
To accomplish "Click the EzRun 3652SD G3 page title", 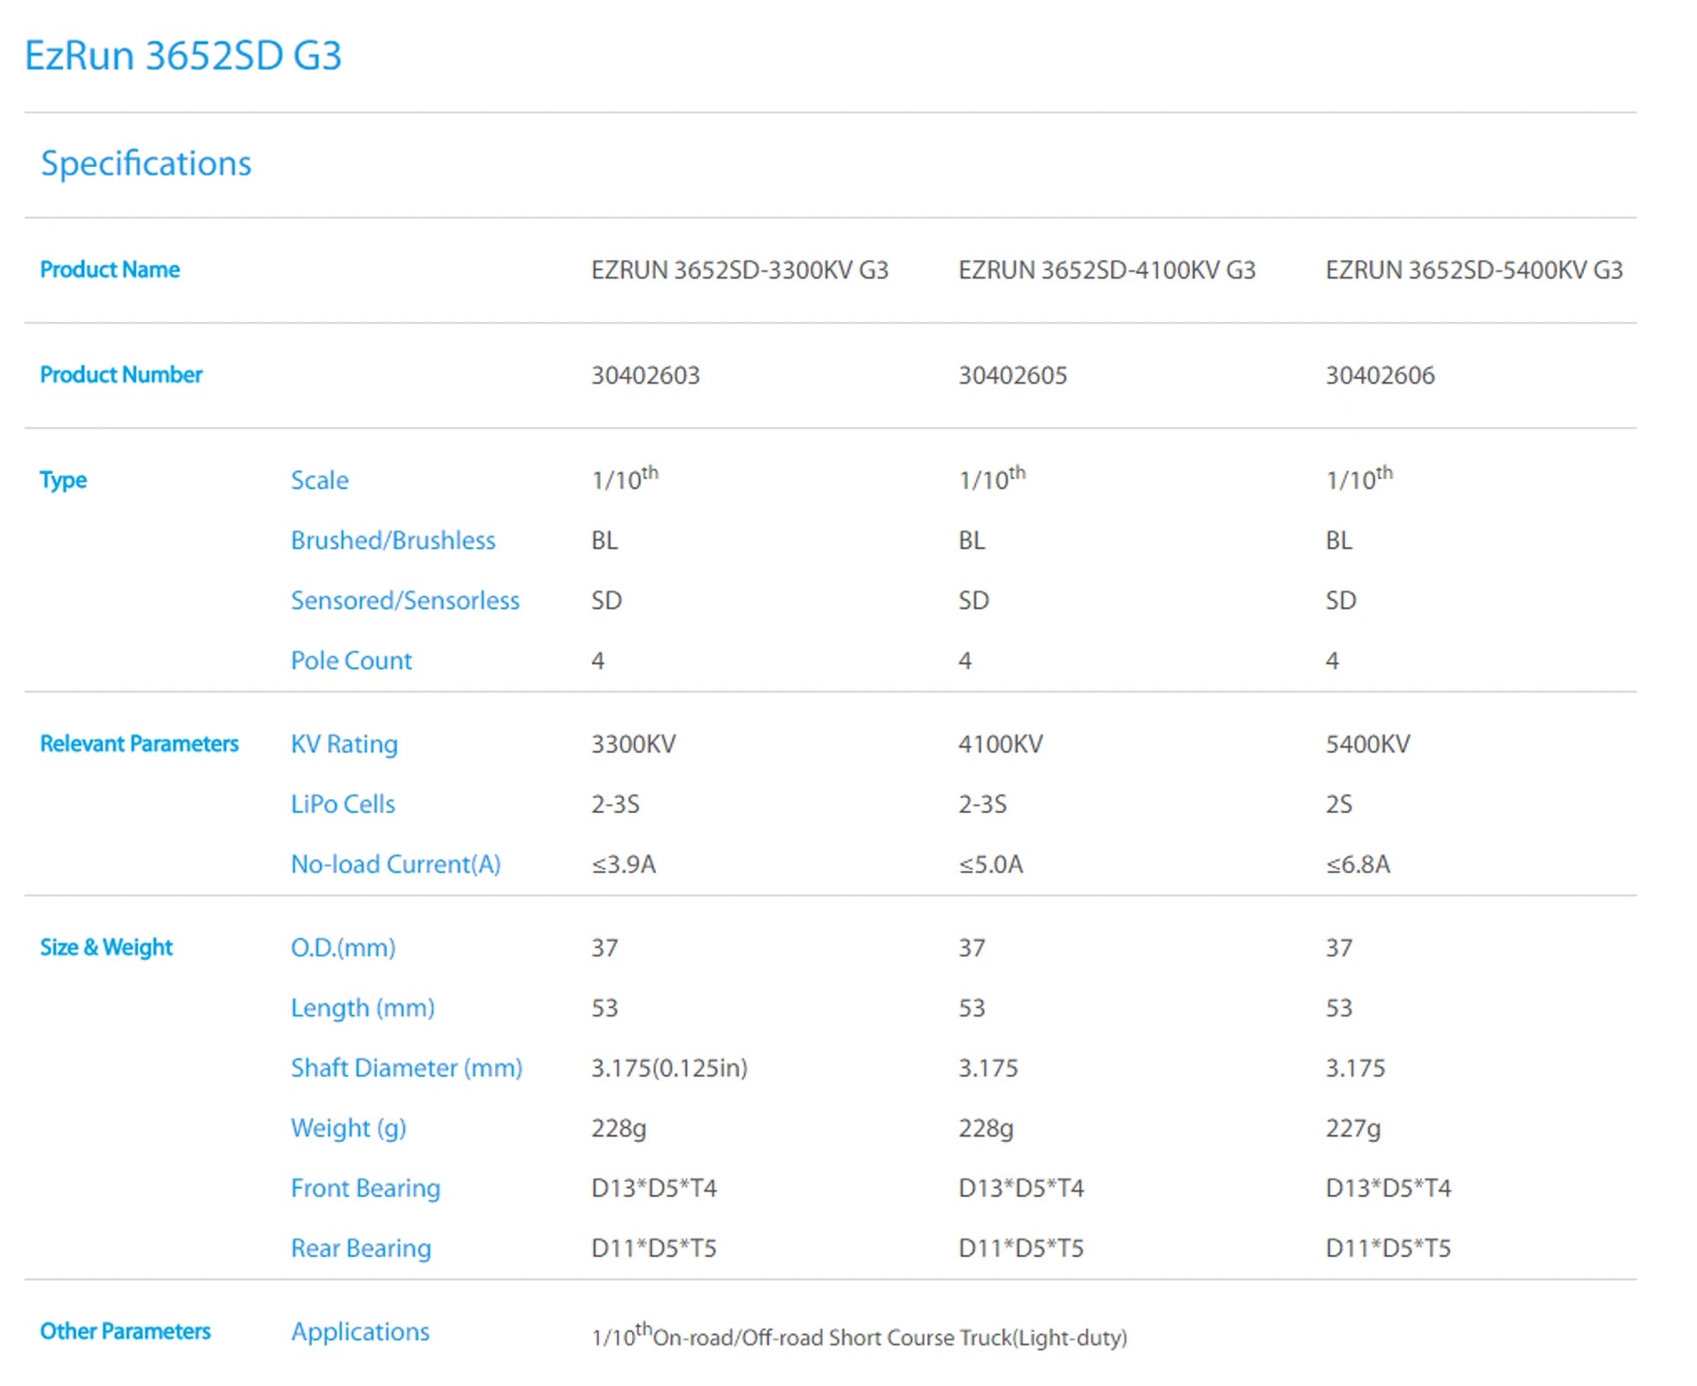I will pos(183,56).
